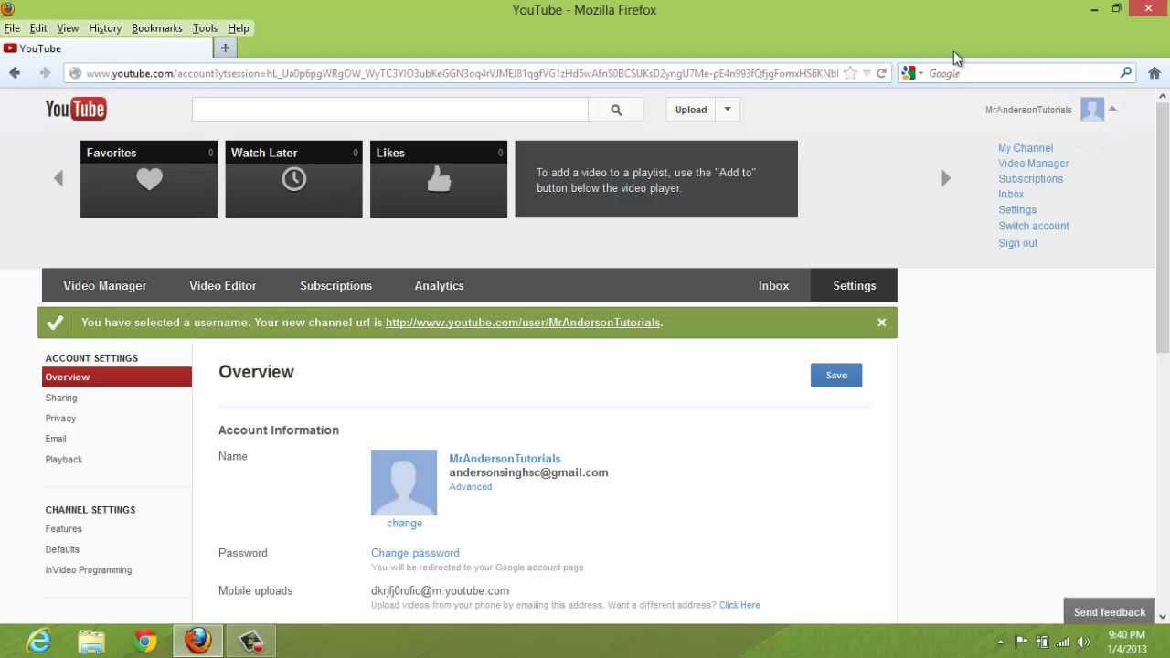Click the profile picture in Account Information
The width and height of the screenshot is (1170, 658).
[404, 483]
